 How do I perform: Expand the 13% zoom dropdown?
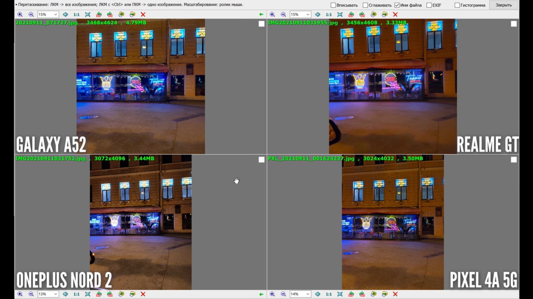(56, 294)
